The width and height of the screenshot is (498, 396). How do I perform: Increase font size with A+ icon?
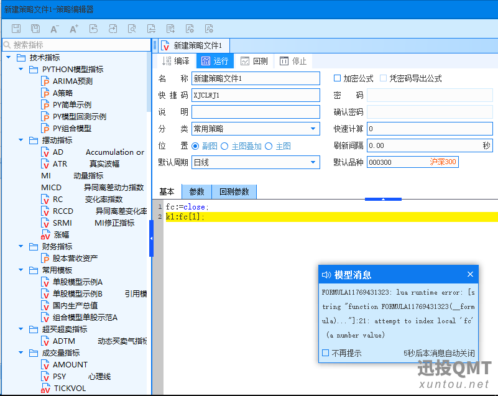click(74, 29)
